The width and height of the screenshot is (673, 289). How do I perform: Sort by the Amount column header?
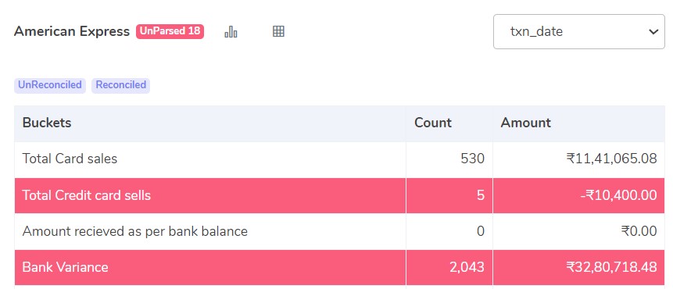coord(525,123)
